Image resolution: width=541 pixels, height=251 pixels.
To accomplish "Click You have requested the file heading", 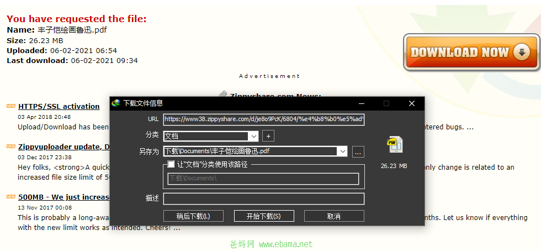I will pos(77,19).
